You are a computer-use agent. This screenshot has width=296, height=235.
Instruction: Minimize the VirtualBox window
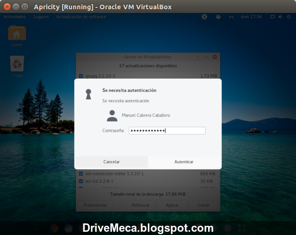(x=16, y=7)
